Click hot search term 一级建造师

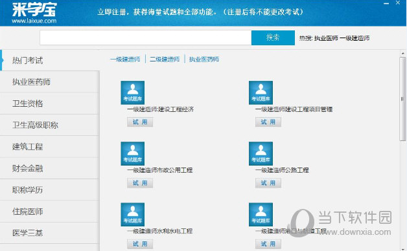(x=355, y=38)
